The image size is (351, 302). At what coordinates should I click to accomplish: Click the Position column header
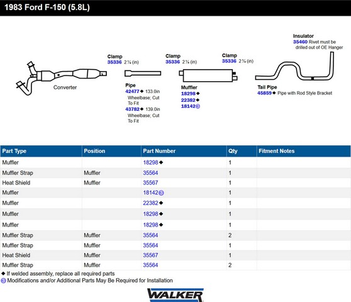click(x=111, y=151)
